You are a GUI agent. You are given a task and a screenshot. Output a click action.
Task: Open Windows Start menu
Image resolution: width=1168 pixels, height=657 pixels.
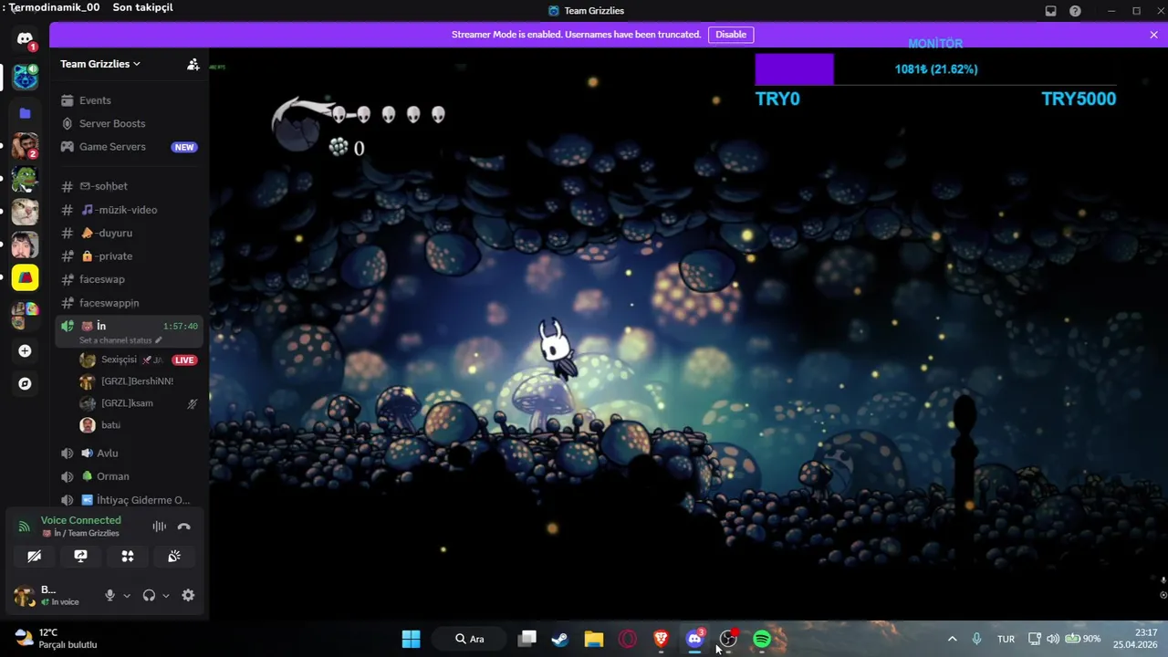412,639
